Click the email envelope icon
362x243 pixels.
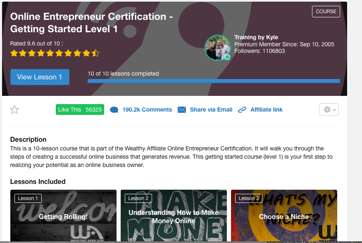182,110
